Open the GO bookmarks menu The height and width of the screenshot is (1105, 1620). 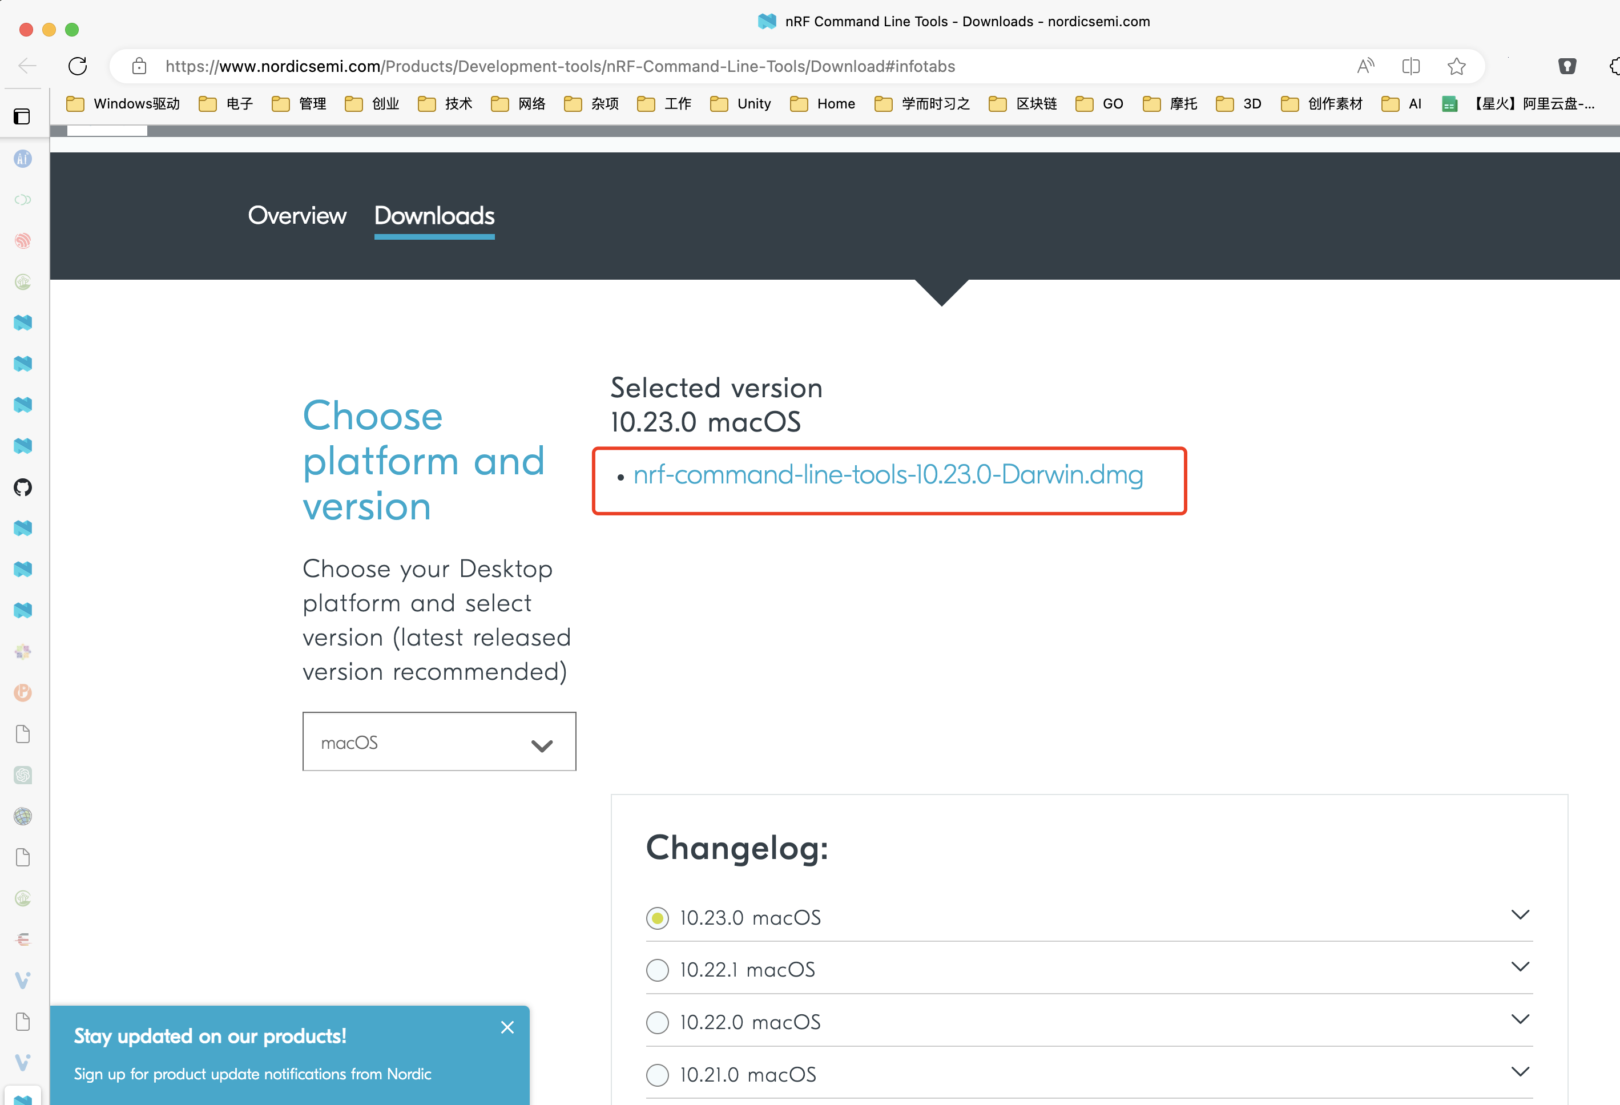[1099, 104]
